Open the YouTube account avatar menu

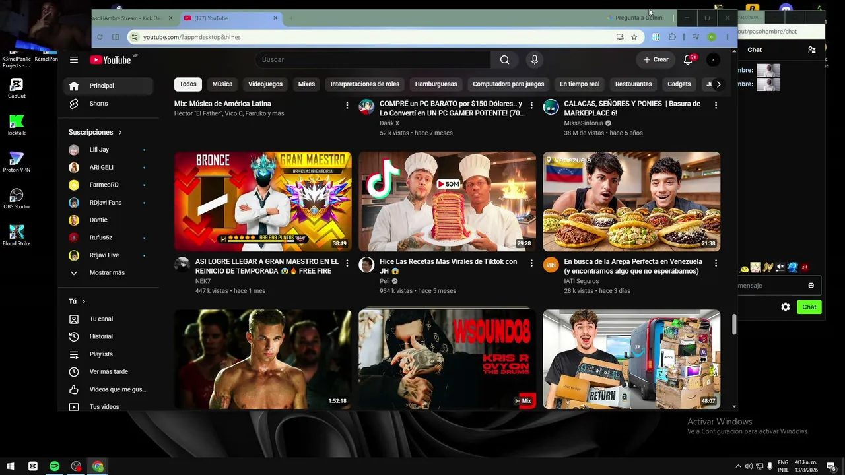click(x=713, y=60)
